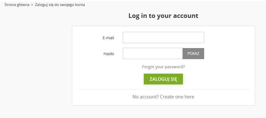The width and height of the screenshot is (266, 118).
Task: Click the Hasło field label
Action: 109,53
